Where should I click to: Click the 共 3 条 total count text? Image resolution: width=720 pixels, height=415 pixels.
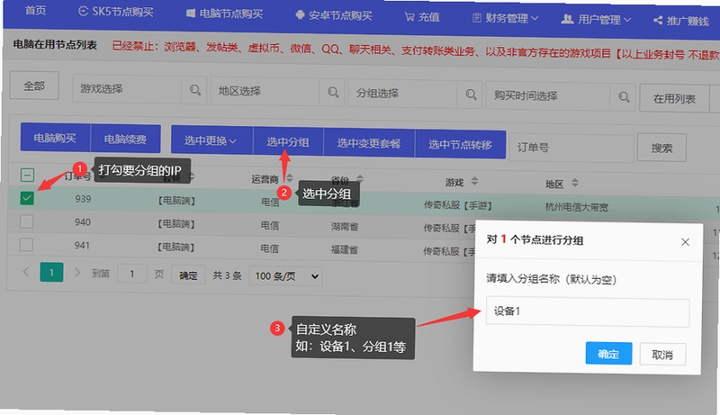point(227,275)
